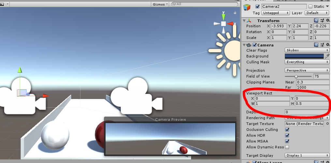Grab the red X-axis move arrow handle
331x163 pixels.
click(x=46, y=96)
